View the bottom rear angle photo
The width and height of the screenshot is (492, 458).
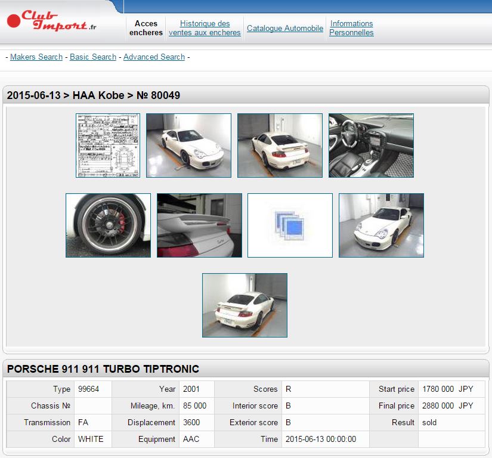pos(245,305)
